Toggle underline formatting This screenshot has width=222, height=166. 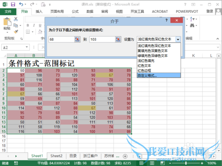40,25
